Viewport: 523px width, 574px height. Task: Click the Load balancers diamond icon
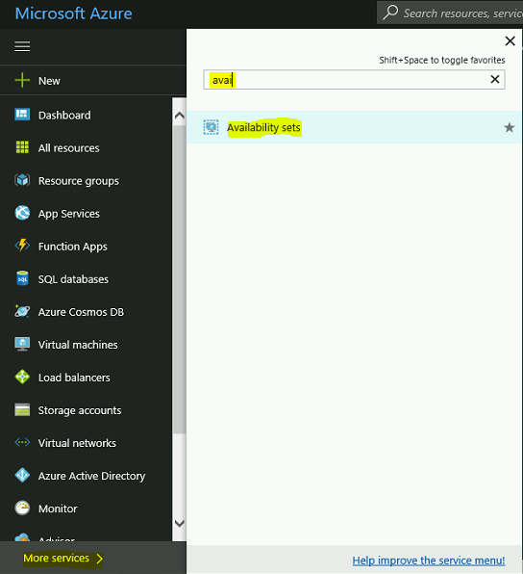(x=22, y=377)
